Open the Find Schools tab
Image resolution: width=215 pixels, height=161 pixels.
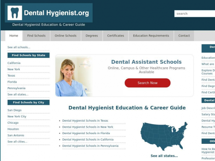pyautogui.click(x=36, y=36)
